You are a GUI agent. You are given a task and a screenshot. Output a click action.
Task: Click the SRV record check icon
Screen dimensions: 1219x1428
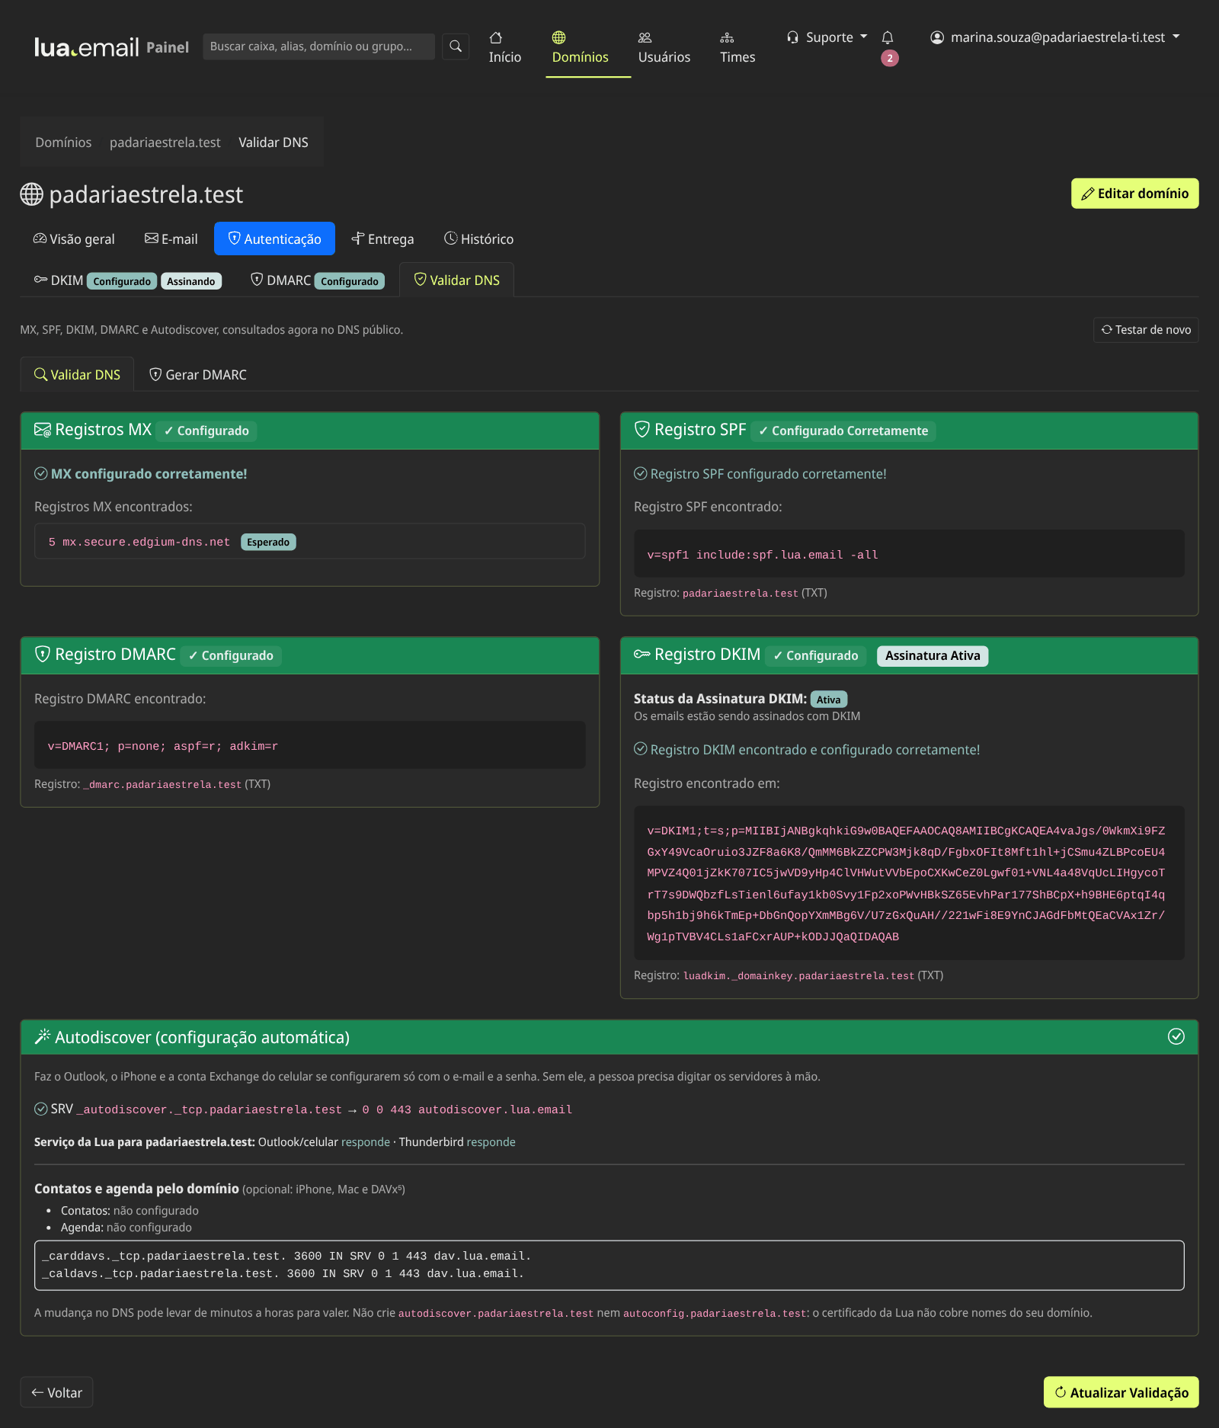pyautogui.click(x=41, y=1109)
